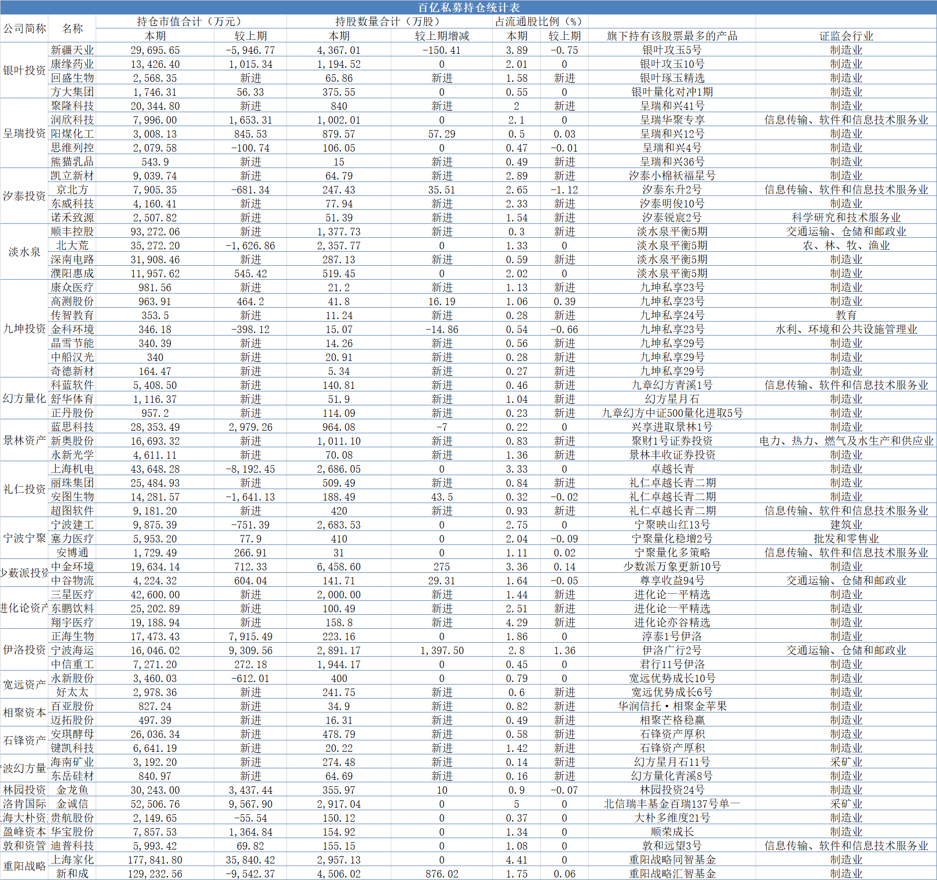Select the market value cell 93,272.06
Image resolution: width=937 pixels, height=880 pixels.
coord(155,232)
